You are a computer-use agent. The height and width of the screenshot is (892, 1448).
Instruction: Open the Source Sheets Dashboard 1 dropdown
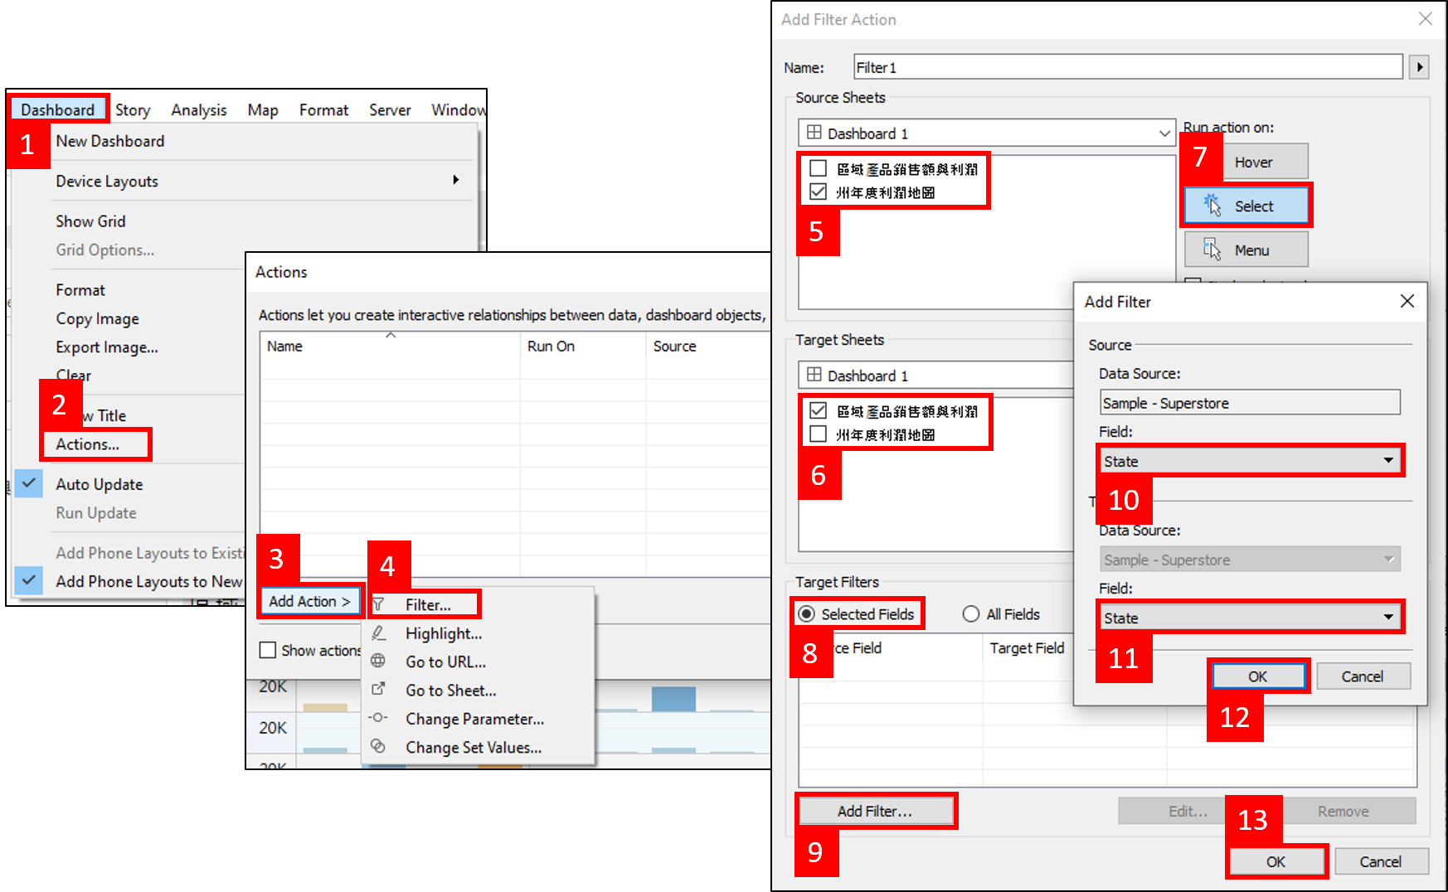(x=987, y=133)
